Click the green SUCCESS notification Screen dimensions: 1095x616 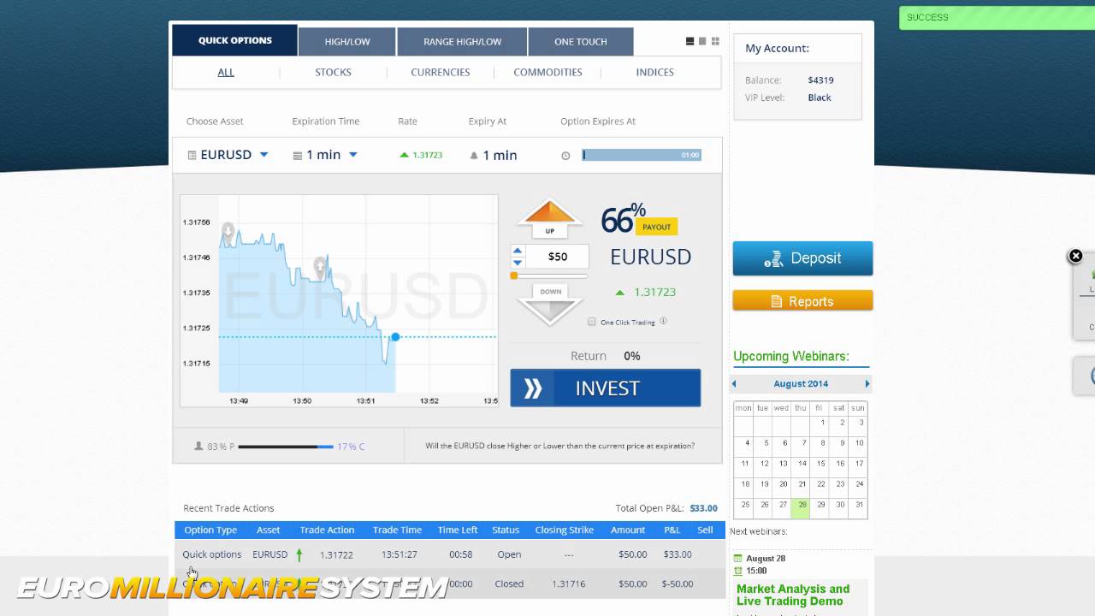click(997, 18)
